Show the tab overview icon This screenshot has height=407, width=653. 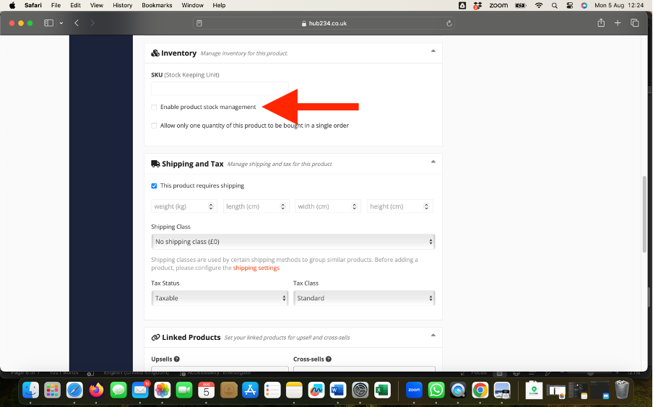pyautogui.click(x=635, y=23)
